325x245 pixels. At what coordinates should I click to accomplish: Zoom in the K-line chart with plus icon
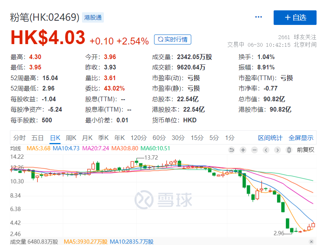(x=243, y=150)
